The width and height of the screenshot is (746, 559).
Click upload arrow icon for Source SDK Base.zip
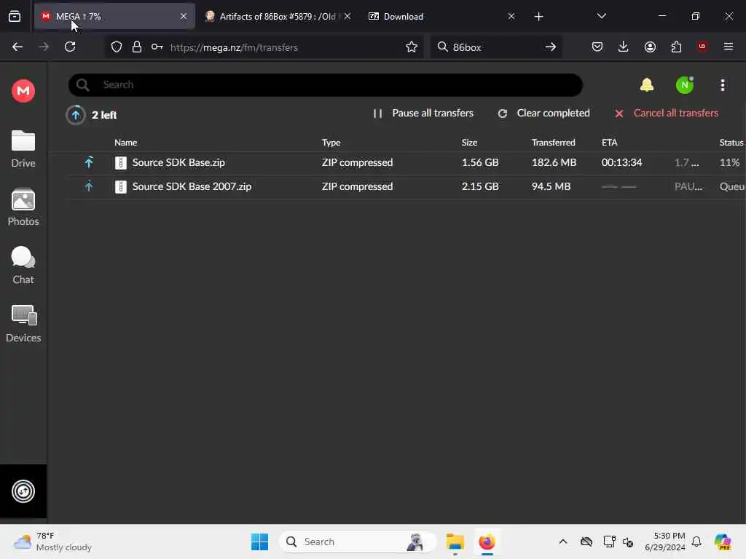(x=88, y=162)
